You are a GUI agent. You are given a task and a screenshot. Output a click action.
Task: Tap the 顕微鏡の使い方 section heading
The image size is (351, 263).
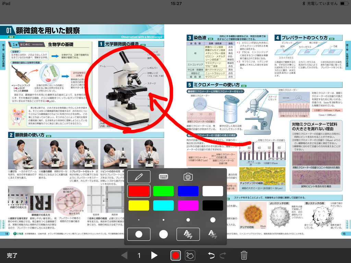29,135
